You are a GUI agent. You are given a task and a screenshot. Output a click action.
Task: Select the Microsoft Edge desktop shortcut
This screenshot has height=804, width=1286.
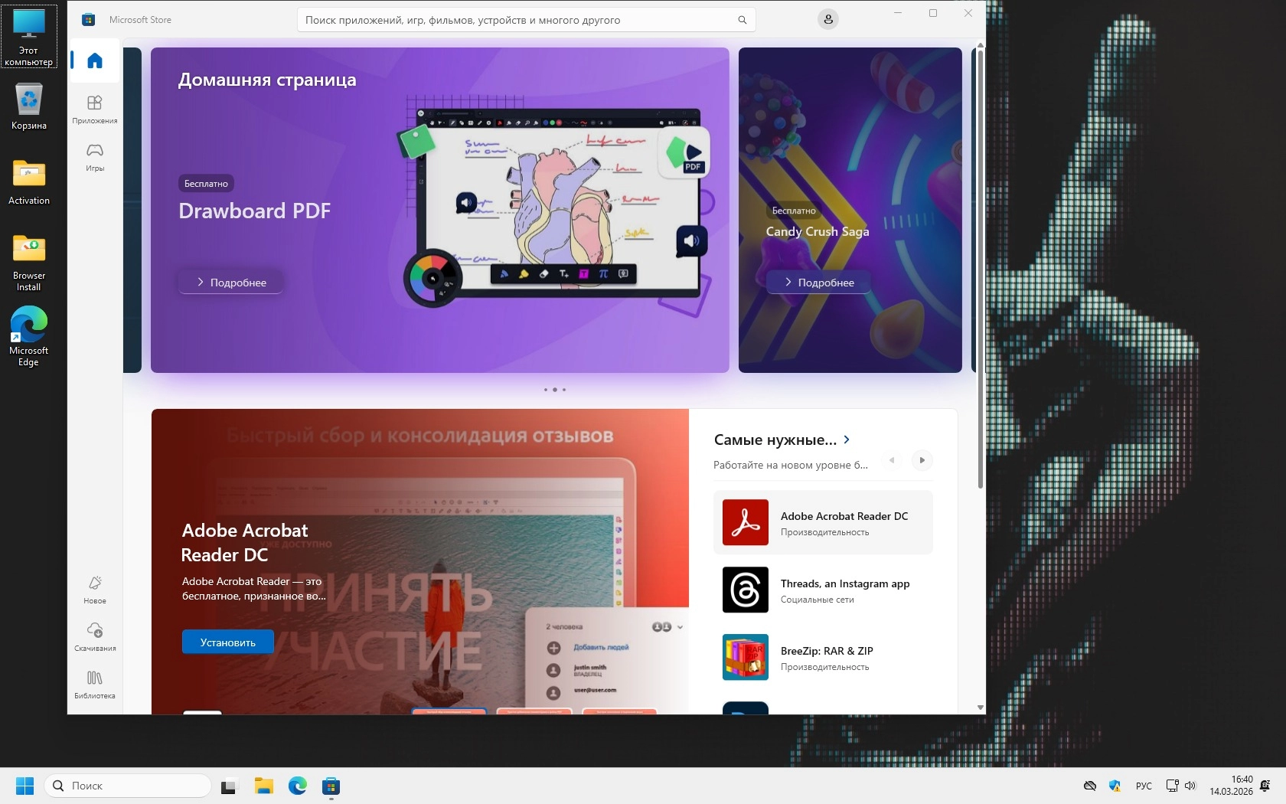29,337
